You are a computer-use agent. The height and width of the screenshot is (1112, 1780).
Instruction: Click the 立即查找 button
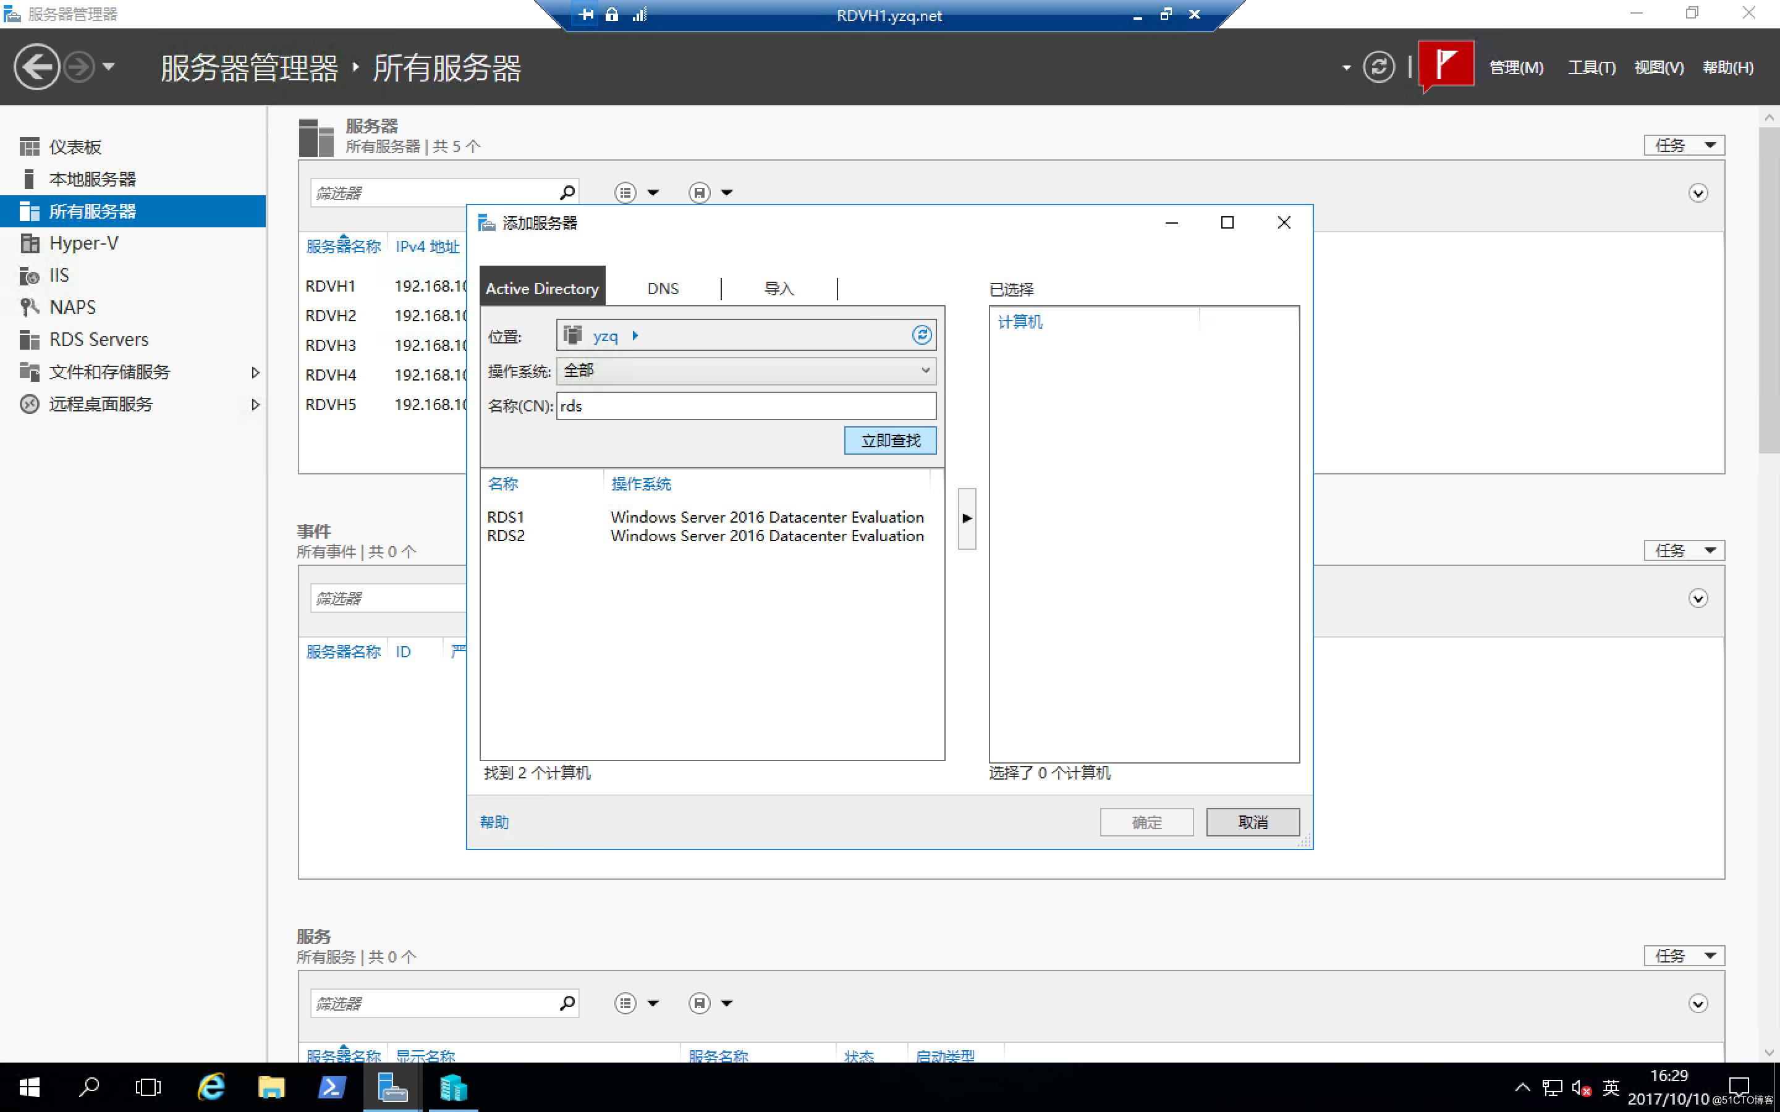(890, 440)
